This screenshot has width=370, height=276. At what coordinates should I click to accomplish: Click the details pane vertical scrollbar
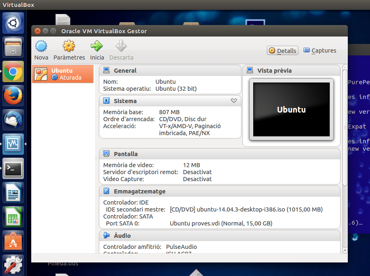345,127
